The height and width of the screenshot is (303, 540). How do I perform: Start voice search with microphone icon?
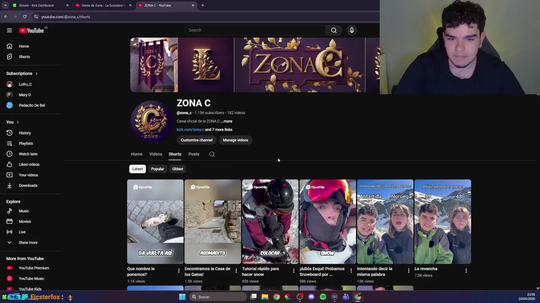(351, 30)
